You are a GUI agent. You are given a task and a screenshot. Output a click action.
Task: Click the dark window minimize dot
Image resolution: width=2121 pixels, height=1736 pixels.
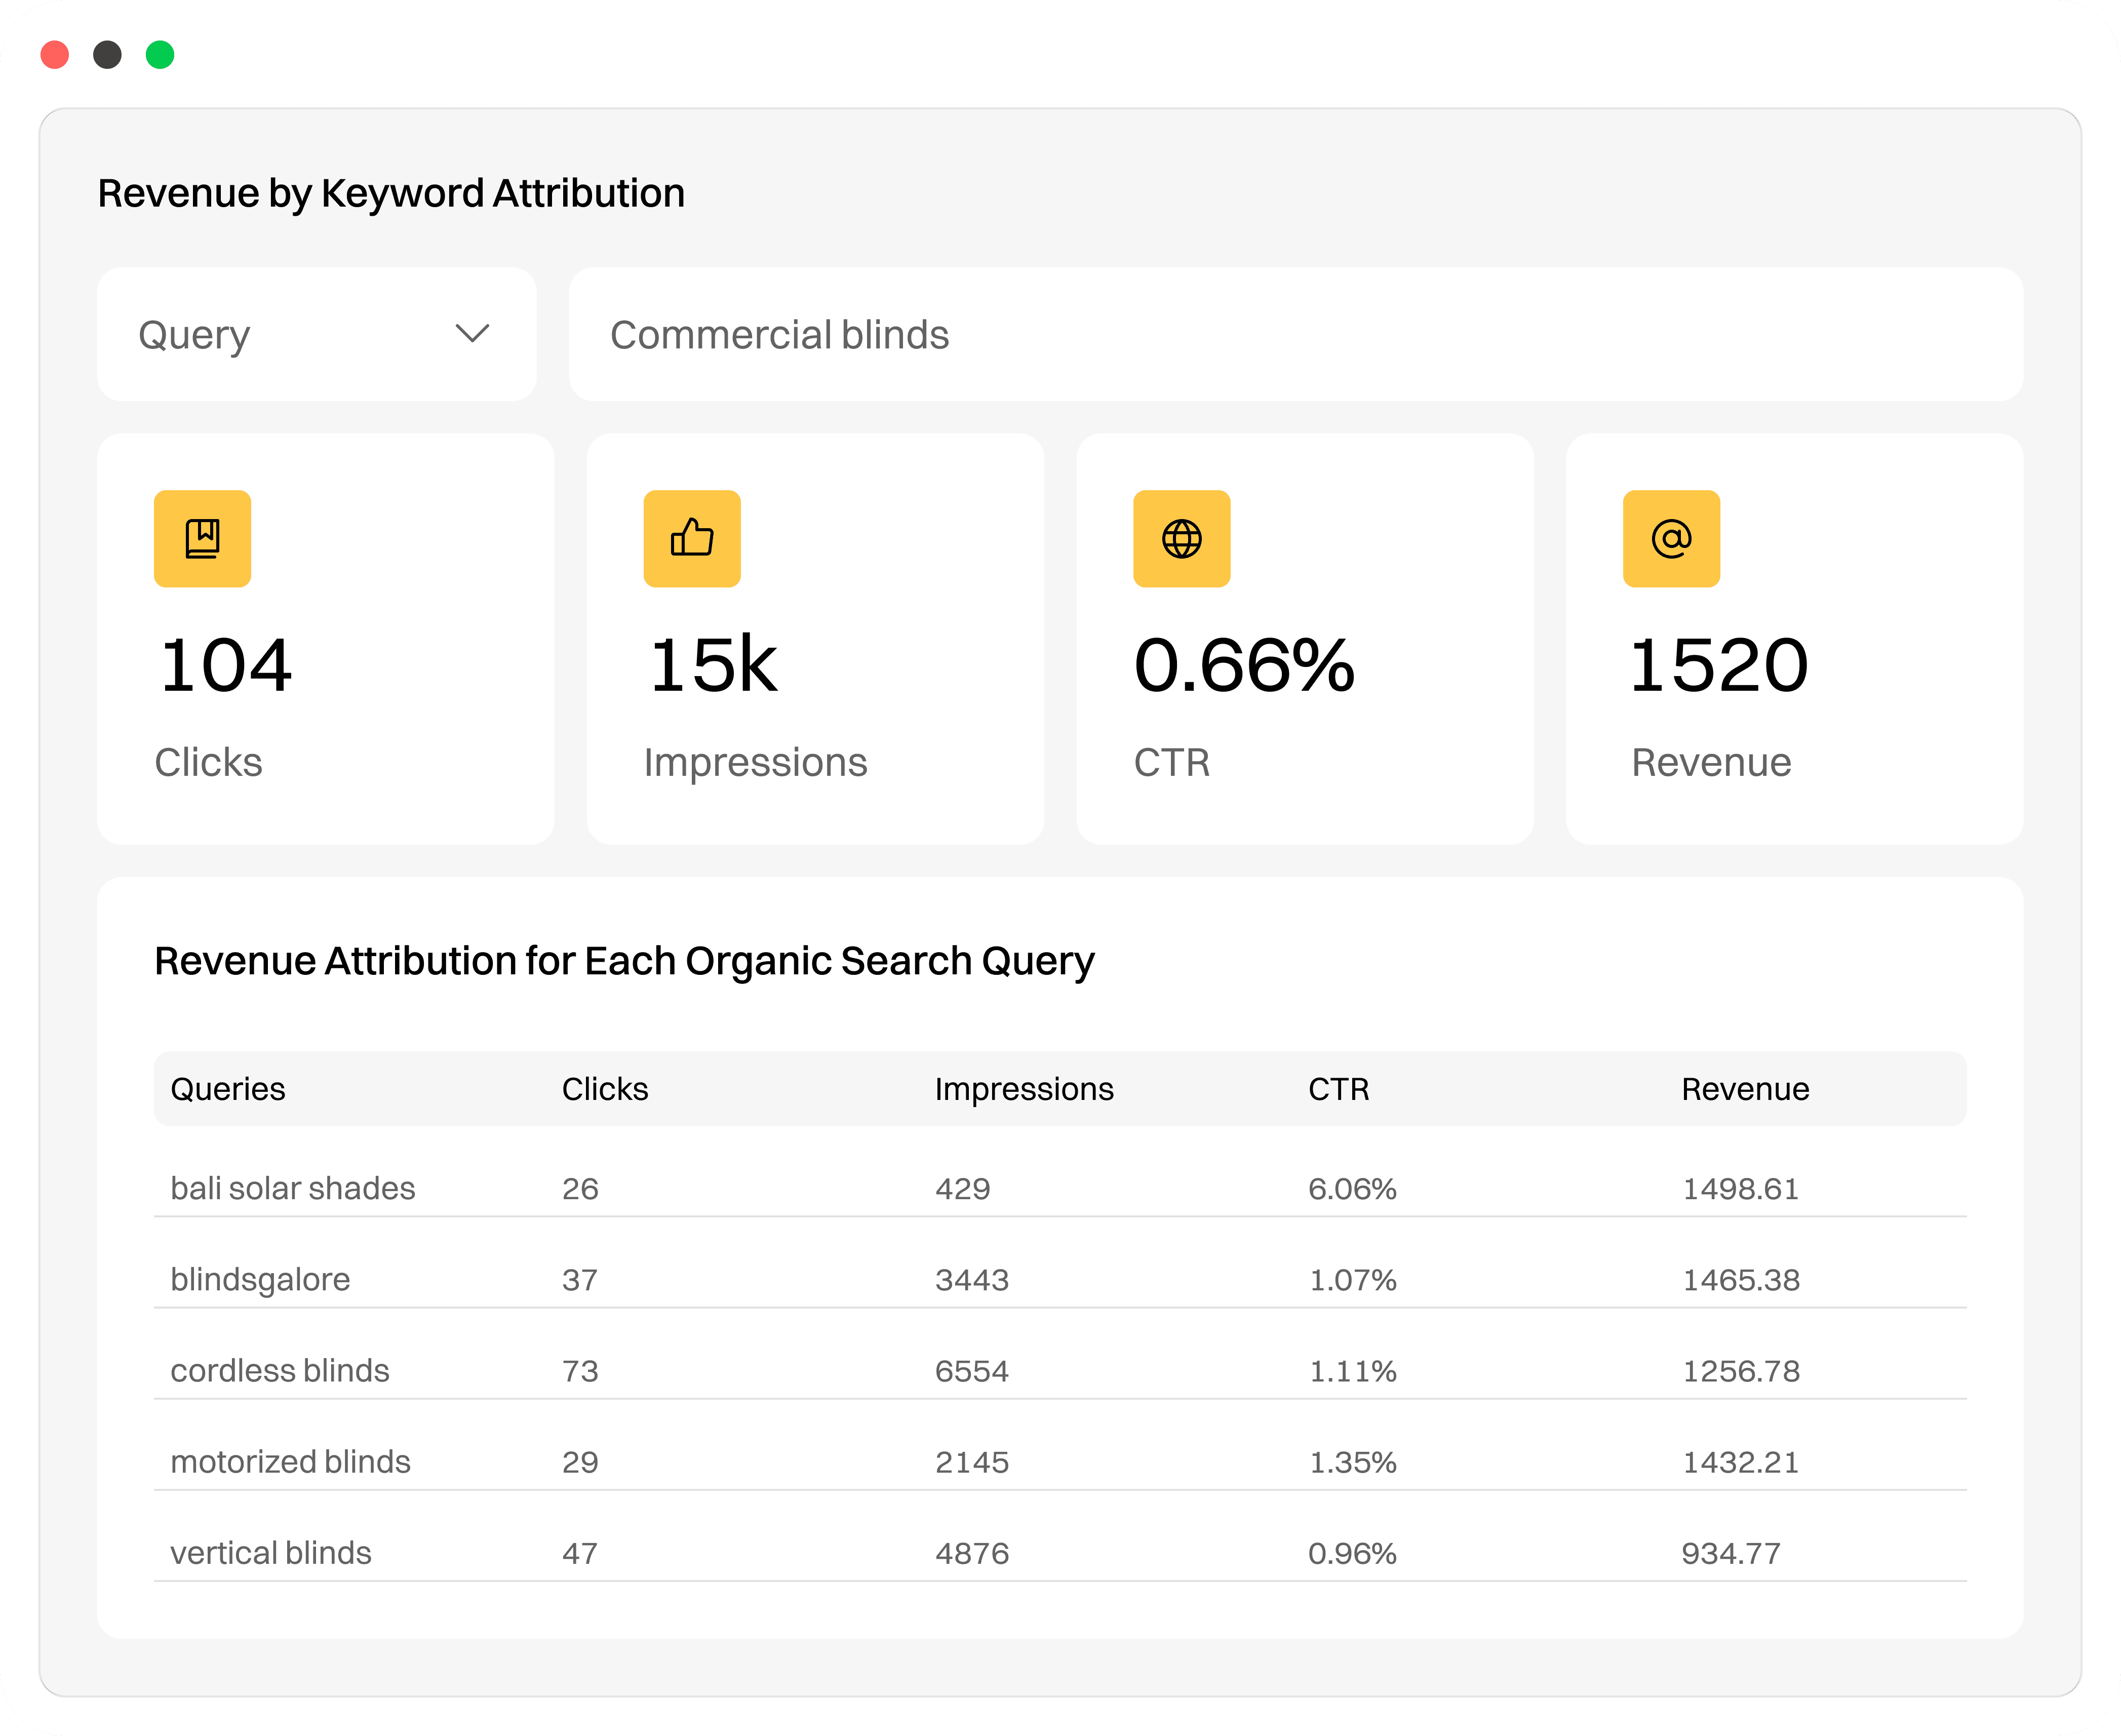click(x=107, y=55)
